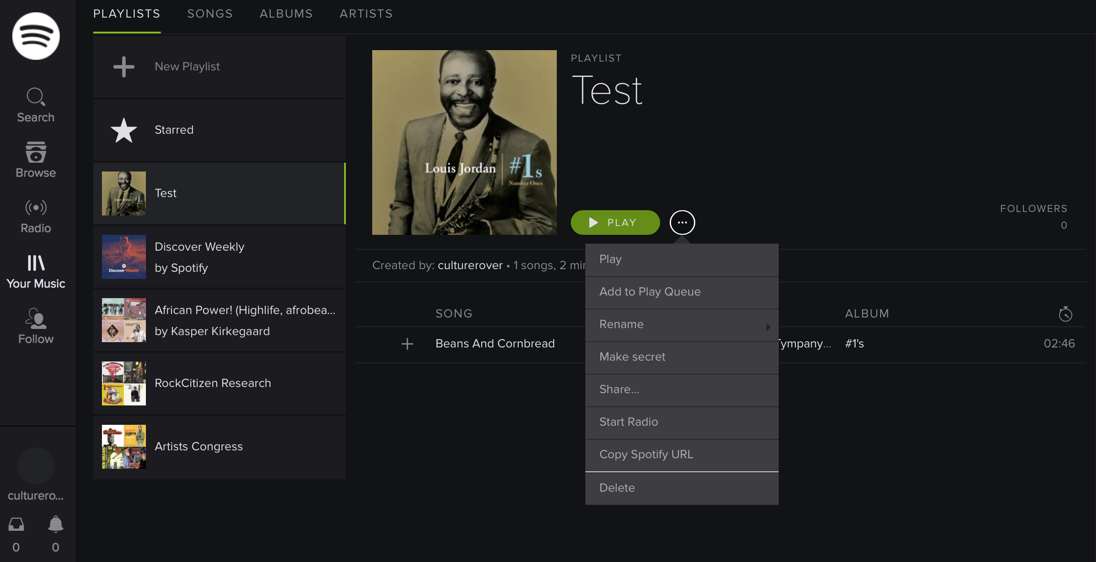The image size is (1096, 562).
Task: Open culturerover's profile link
Action: [470, 265]
